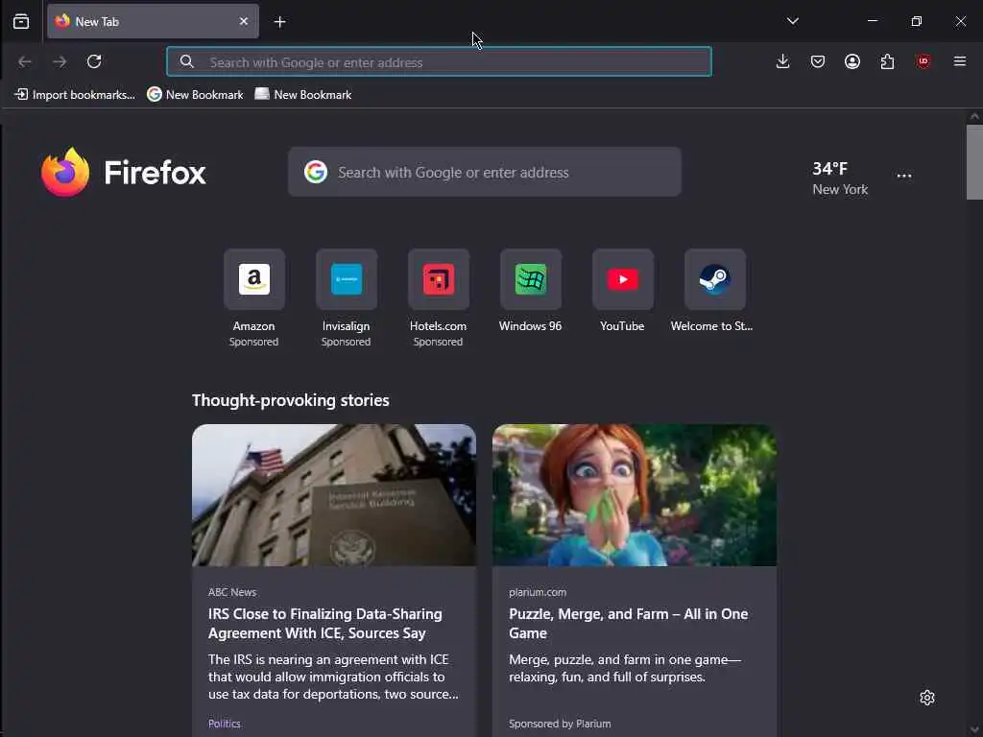983x737 pixels.
Task: Open new tab customize gear icon
Action: [926, 698]
